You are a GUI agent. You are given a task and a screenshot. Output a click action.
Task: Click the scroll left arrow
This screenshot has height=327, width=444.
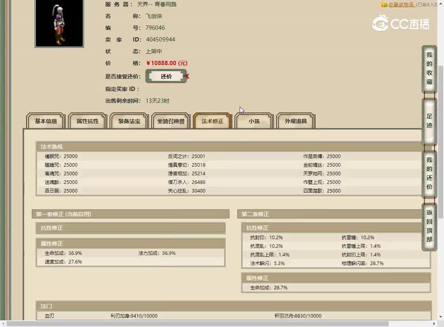point(3,323)
